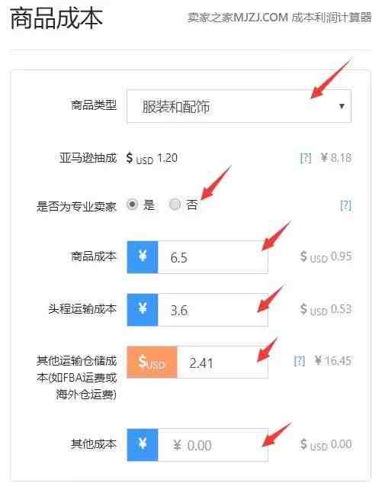Viewport: 382px width, 490px height.
Task: Select 否 radio for professional seller
Action: [175, 205]
